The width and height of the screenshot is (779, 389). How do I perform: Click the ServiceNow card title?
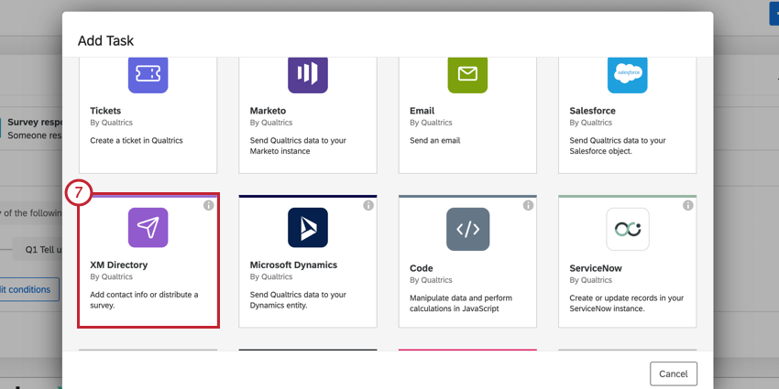pos(596,268)
